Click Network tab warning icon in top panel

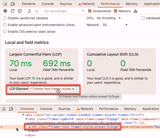coord(80,4)
